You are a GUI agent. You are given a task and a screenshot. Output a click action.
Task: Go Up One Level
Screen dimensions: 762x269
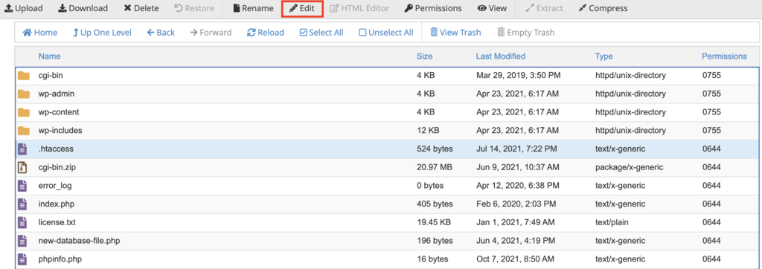point(102,33)
